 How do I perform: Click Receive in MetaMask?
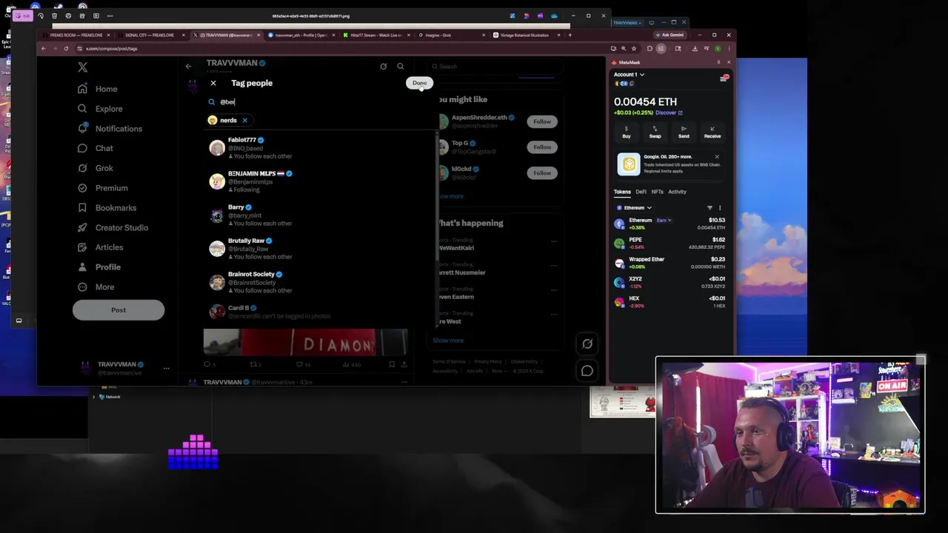coord(712,132)
